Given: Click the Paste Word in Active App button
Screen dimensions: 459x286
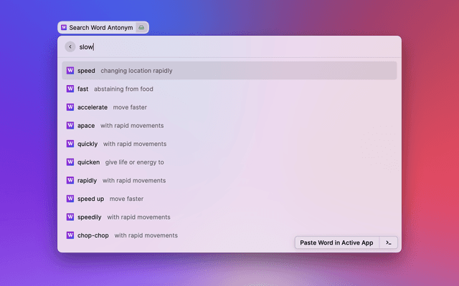Looking at the screenshot, I should [336, 242].
